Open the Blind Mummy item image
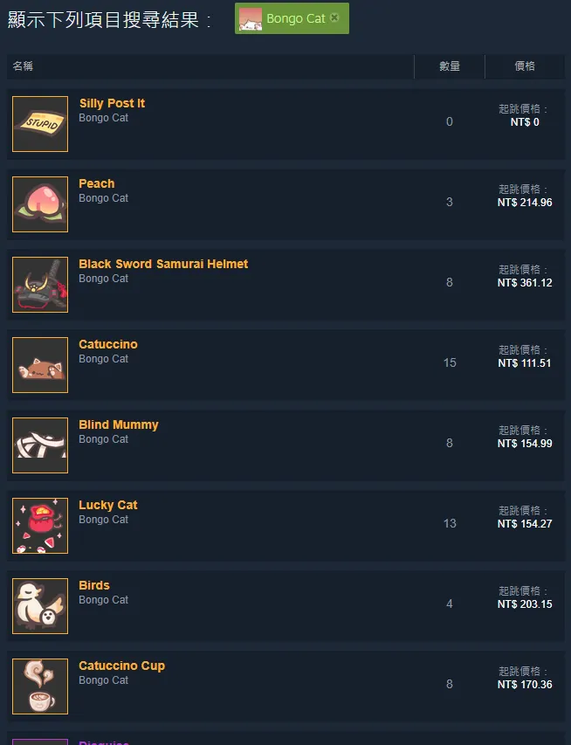This screenshot has width=571, height=745. [x=40, y=445]
